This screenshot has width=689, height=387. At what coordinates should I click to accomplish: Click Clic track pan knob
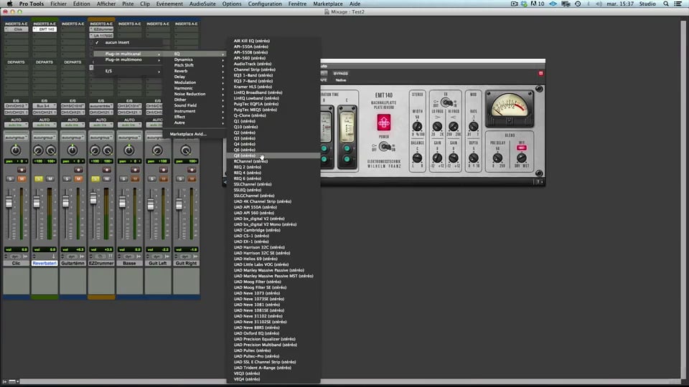[x=16, y=150]
